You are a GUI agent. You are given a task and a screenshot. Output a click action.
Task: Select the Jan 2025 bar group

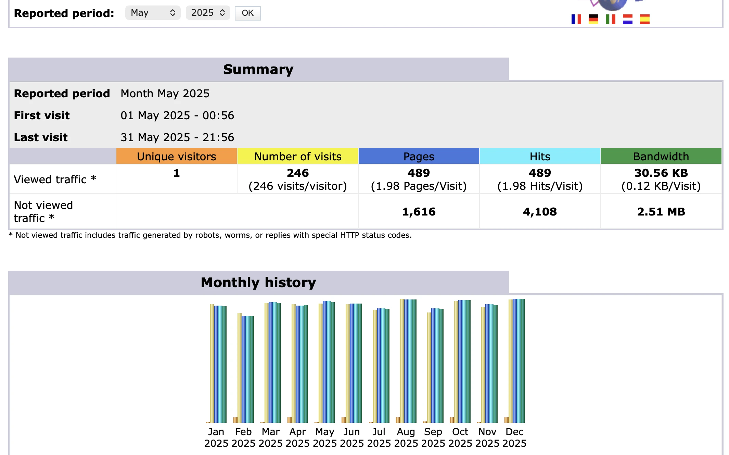point(216,363)
